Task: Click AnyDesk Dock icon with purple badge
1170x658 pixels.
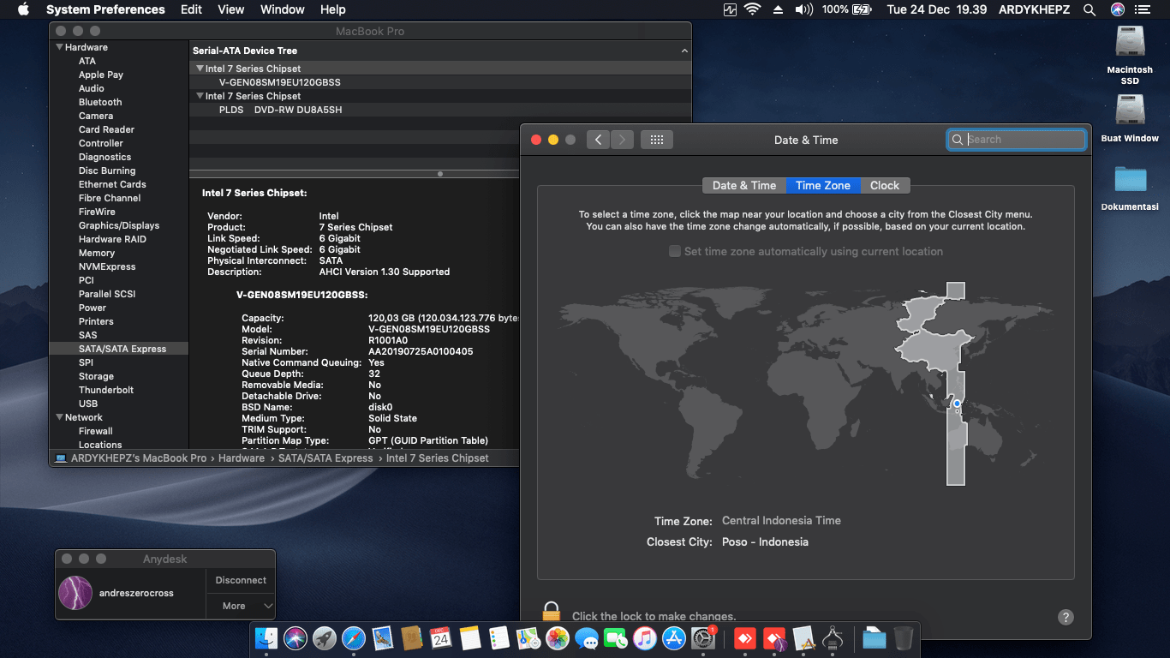Action: [774, 638]
